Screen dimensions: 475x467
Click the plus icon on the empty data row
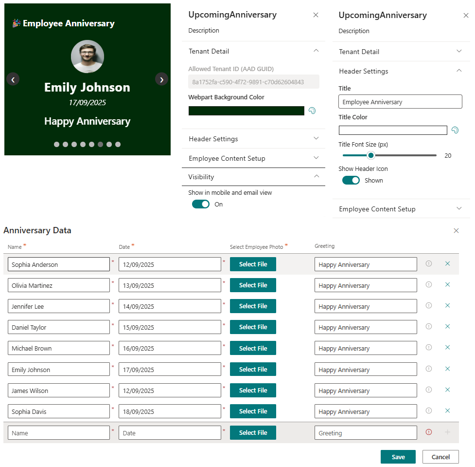447,432
